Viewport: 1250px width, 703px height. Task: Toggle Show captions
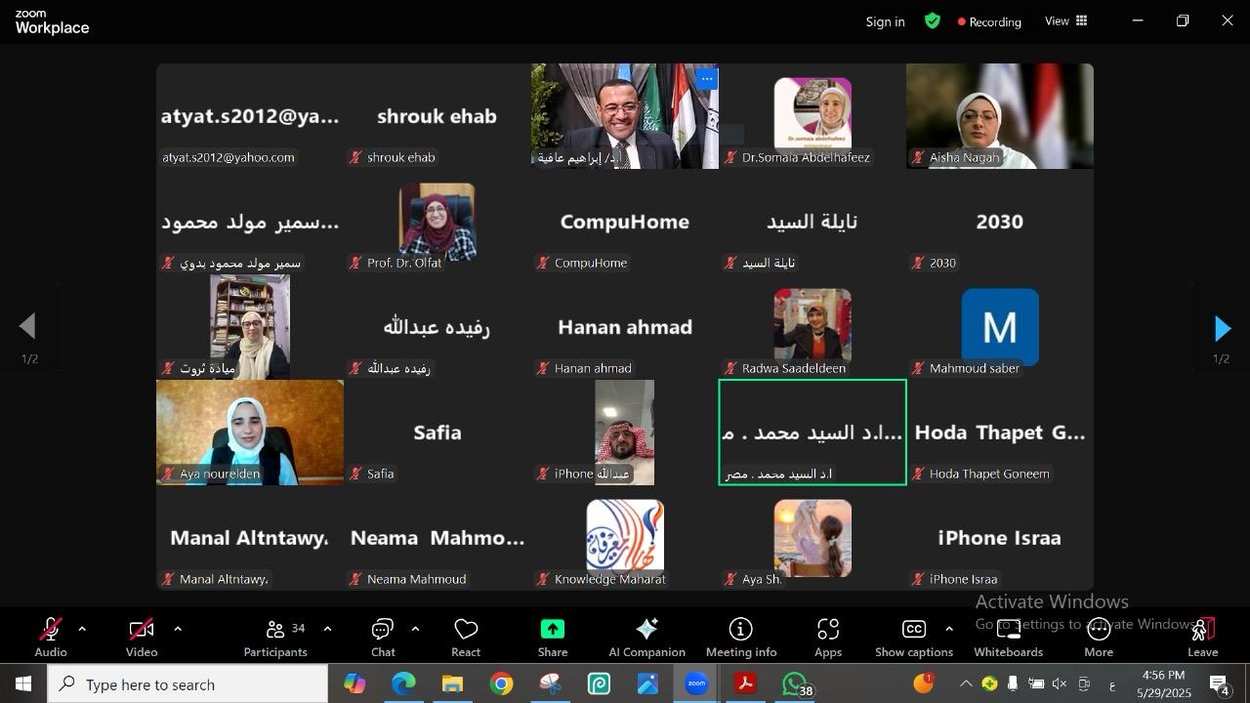[x=913, y=637]
